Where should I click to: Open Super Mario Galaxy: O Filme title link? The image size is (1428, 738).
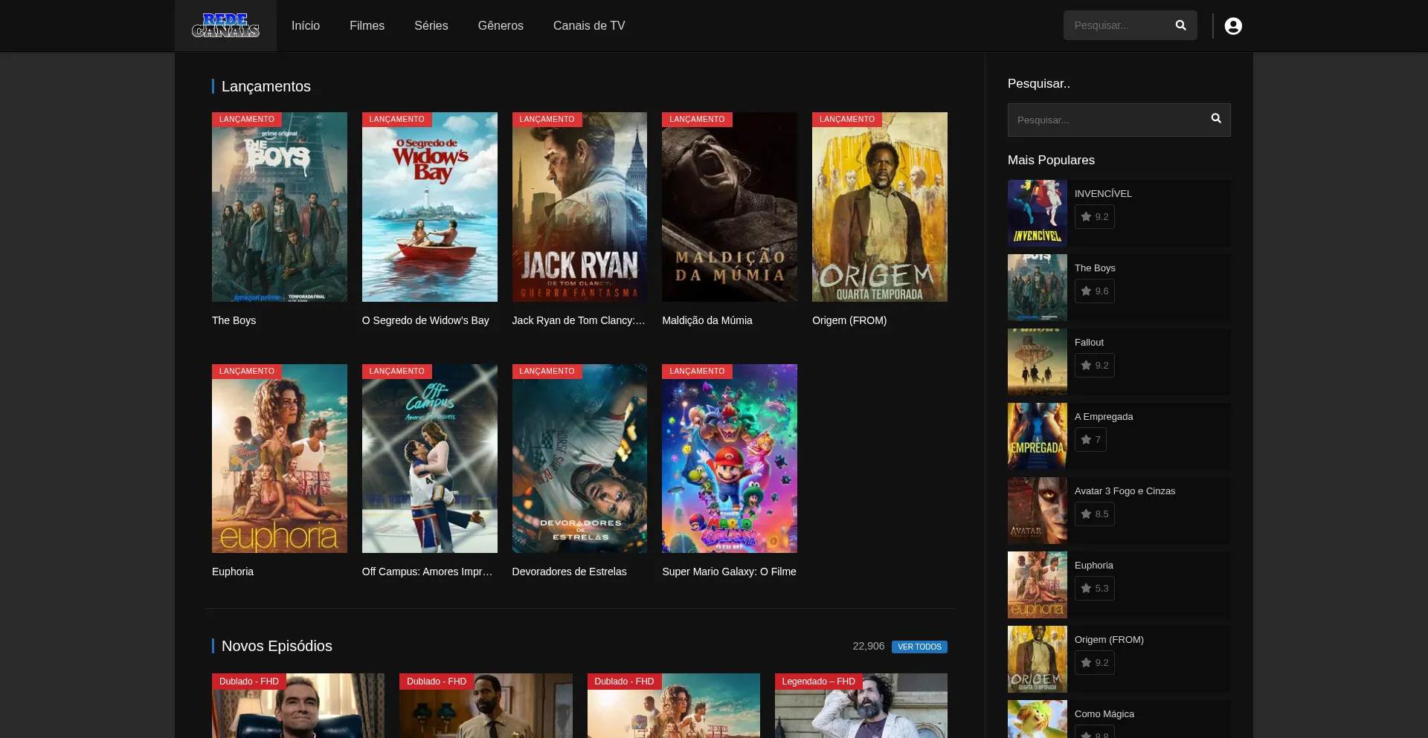pos(729,572)
